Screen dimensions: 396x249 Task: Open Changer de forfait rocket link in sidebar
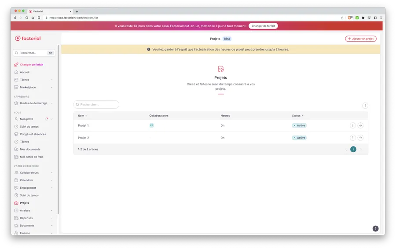[29, 65]
